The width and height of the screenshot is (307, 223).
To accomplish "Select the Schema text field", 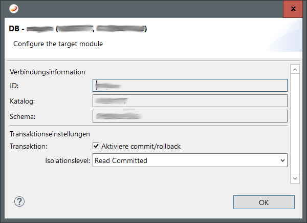I will pos(190,116).
